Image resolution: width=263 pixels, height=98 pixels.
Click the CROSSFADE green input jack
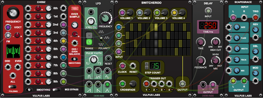tap(122, 84)
